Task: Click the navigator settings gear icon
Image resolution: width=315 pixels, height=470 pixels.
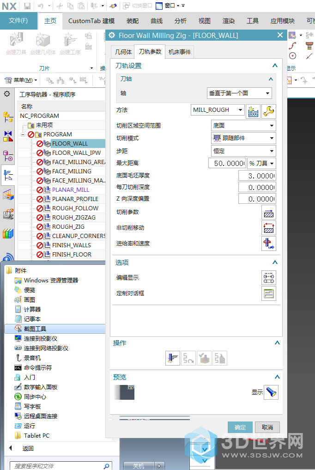Action: click(7, 94)
